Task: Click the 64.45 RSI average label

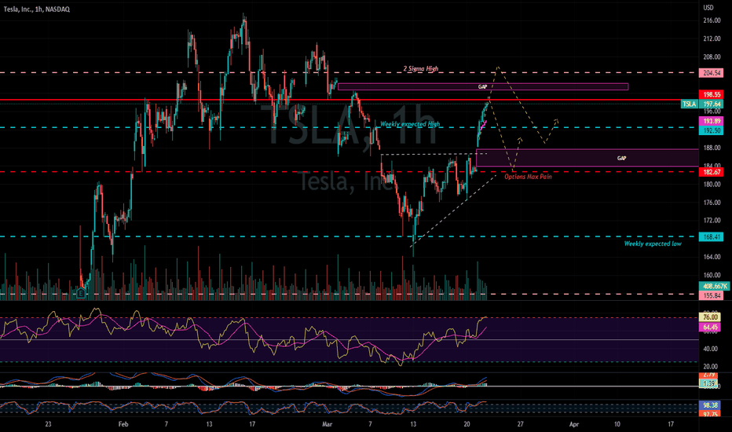Action: tap(710, 328)
